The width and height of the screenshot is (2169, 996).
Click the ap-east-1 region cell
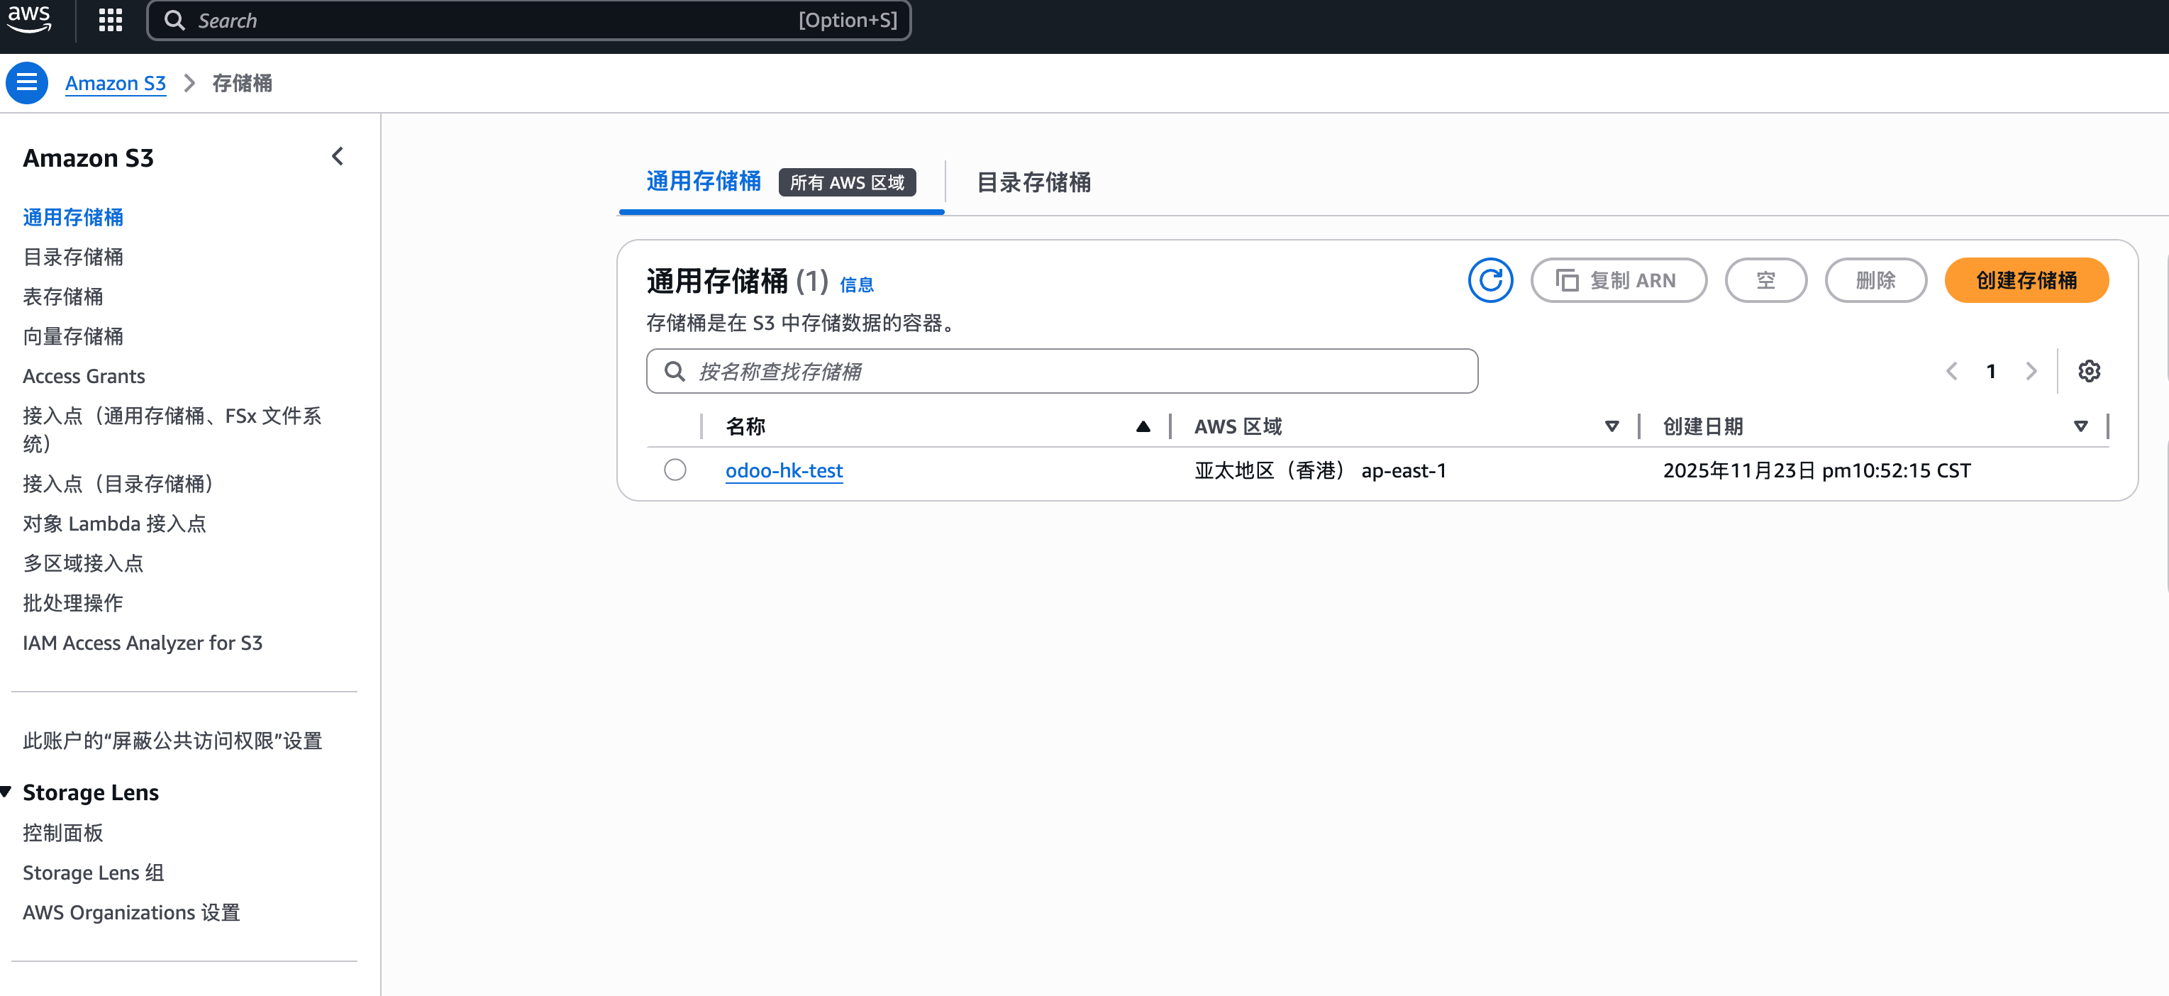pyautogui.click(x=1320, y=470)
